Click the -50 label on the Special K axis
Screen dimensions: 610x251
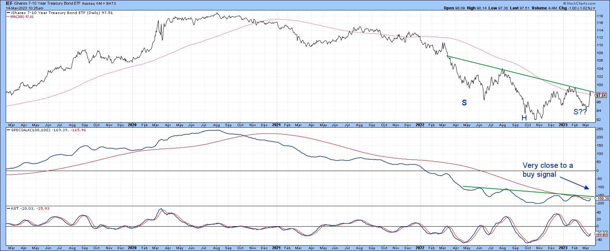(x=599, y=179)
